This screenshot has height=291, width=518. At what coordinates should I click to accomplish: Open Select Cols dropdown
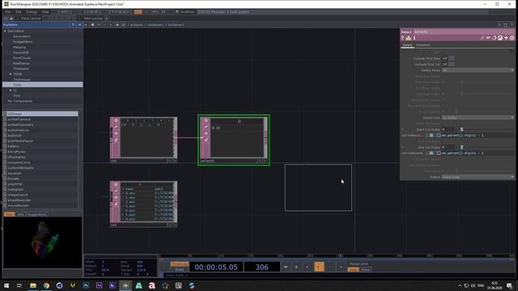coord(478,118)
